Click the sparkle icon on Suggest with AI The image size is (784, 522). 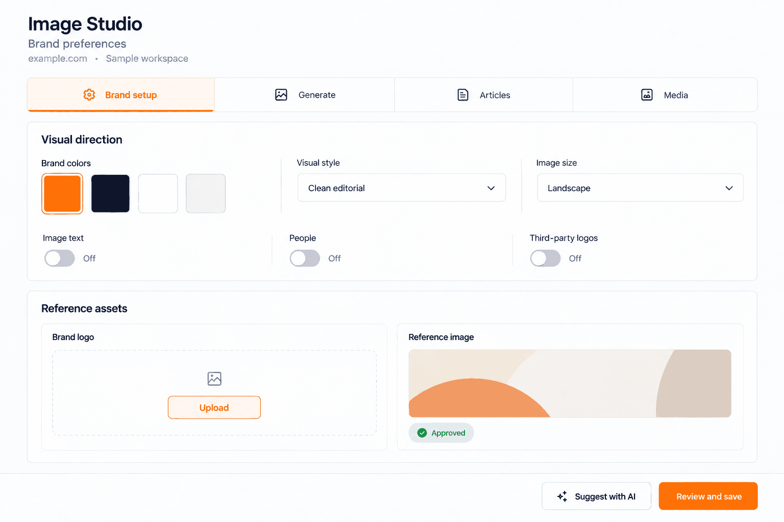click(x=562, y=497)
